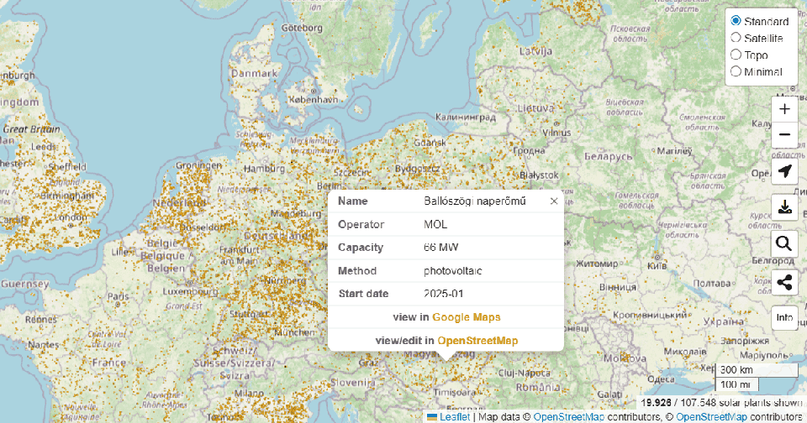Viewport: 807px width, 423px height.
Task: Click the Gdańsk label on map
Action: click(x=430, y=143)
